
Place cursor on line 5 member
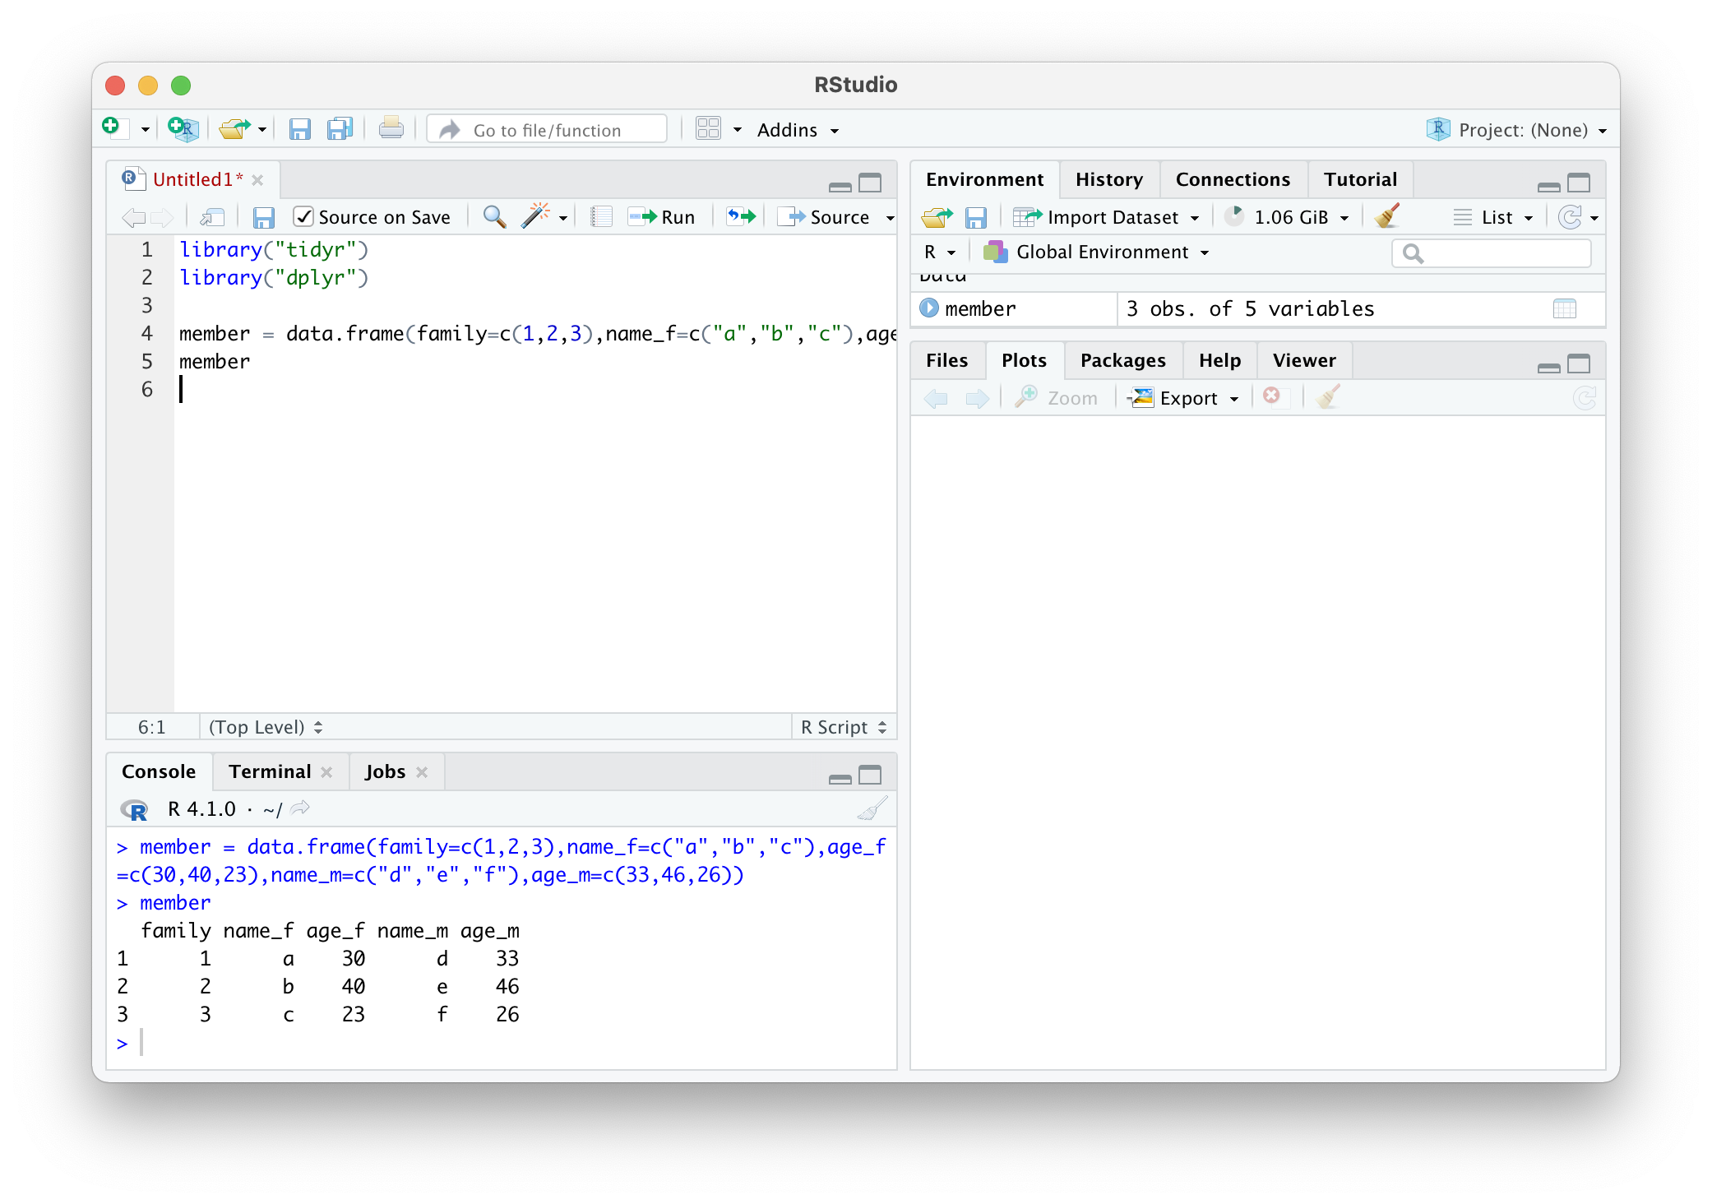coord(214,362)
